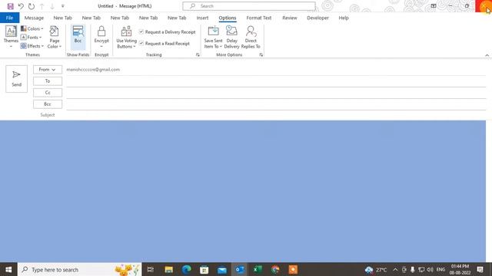492x276 pixels.
Task: Open Page Color dropdown
Action: pyautogui.click(x=55, y=38)
